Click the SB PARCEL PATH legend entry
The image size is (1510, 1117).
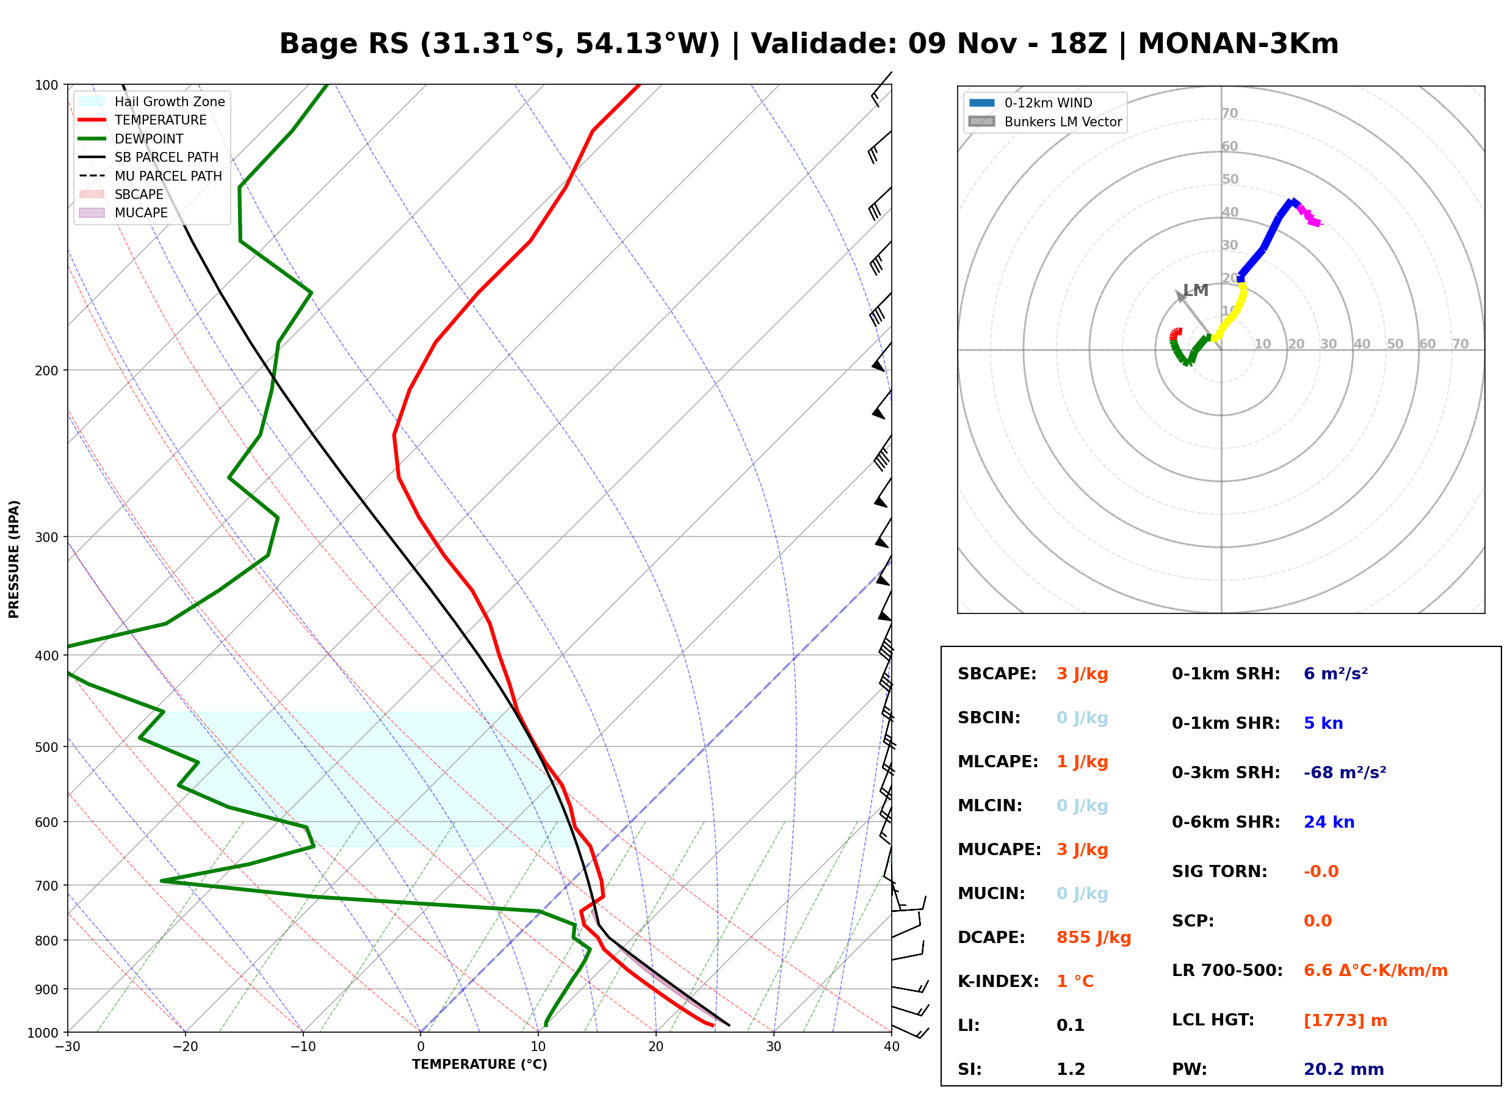[149, 157]
